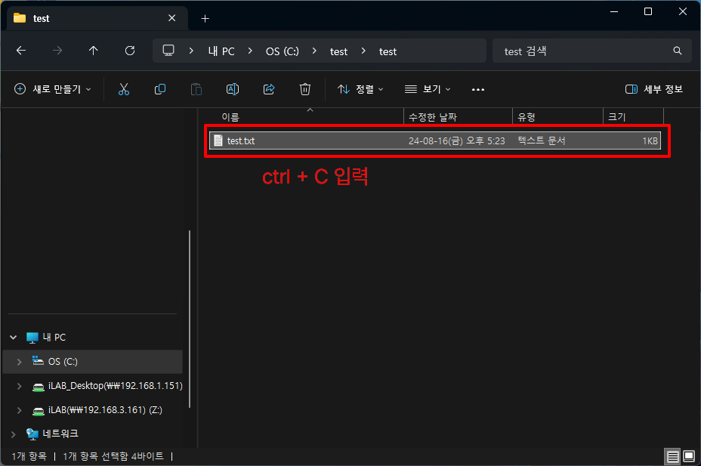Expand the 네트워크 tree node
Image resolution: width=701 pixels, height=466 pixels.
click(14, 434)
